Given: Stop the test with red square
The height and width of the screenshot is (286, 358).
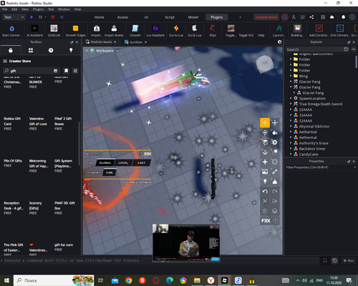Looking at the screenshot, I should (x=53, y=17).
